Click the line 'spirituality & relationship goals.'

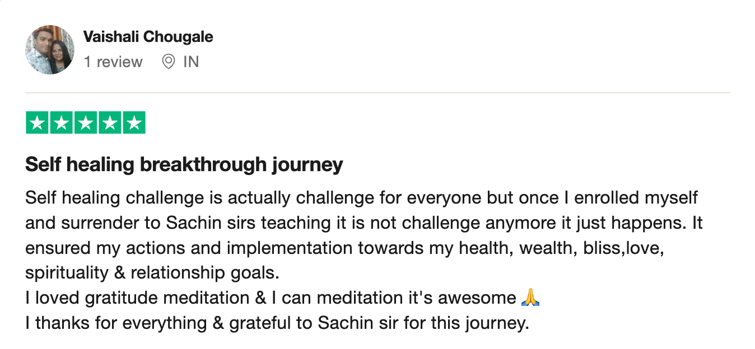point(152,273)
